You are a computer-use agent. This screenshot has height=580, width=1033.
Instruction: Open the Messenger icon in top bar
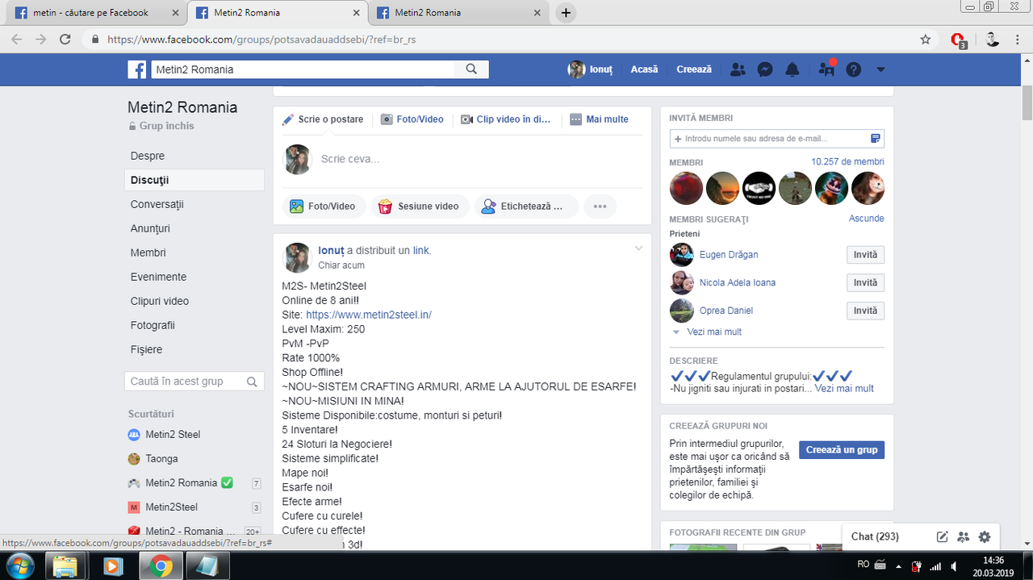click(765, 69)
